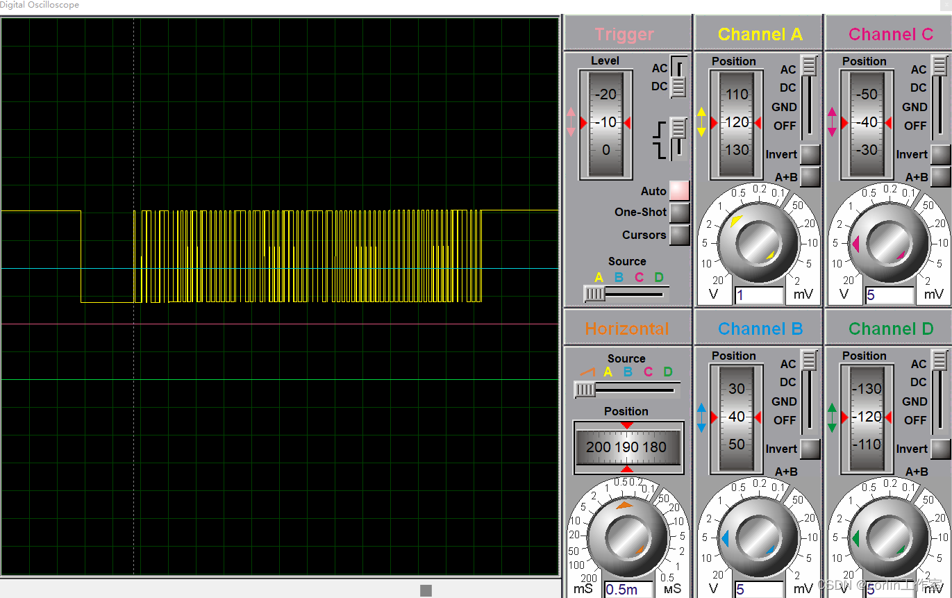The height and width of the screenshot is (598, 952).
Task: Click the Channel A volts value field
Action: pyautogui.click(x=759, y=295)
